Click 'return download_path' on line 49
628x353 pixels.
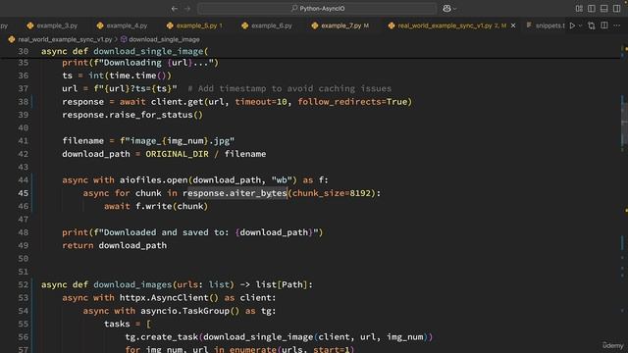(x=114, y=245)
